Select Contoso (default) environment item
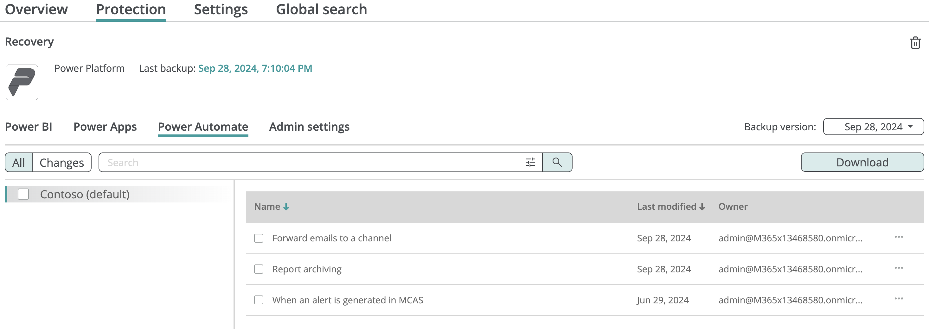 point(85,194)
